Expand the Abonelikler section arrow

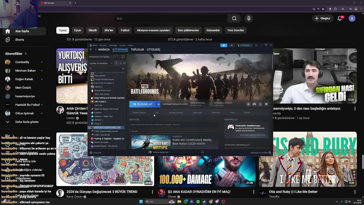pyautogui.click(x=26, y=54)
